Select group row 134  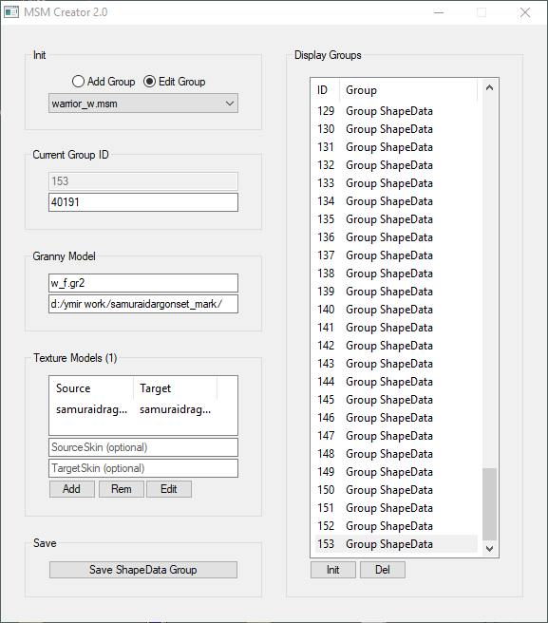point(396,201)
